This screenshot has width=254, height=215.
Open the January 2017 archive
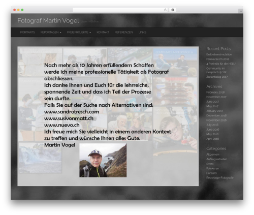point(214,111)
